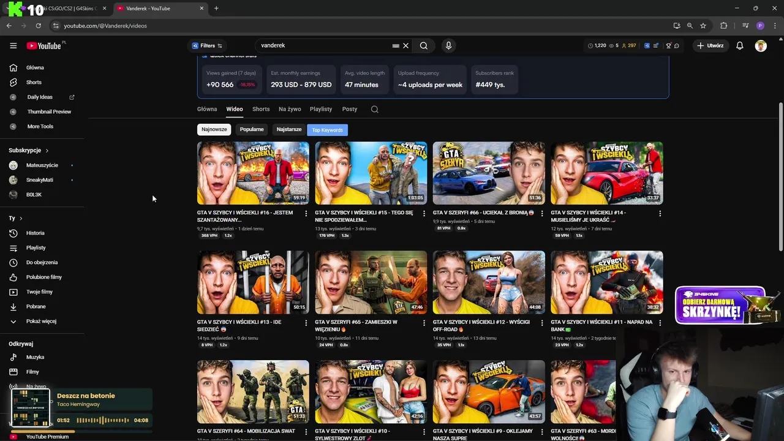Open the Mateuszyście subscription

43,165
